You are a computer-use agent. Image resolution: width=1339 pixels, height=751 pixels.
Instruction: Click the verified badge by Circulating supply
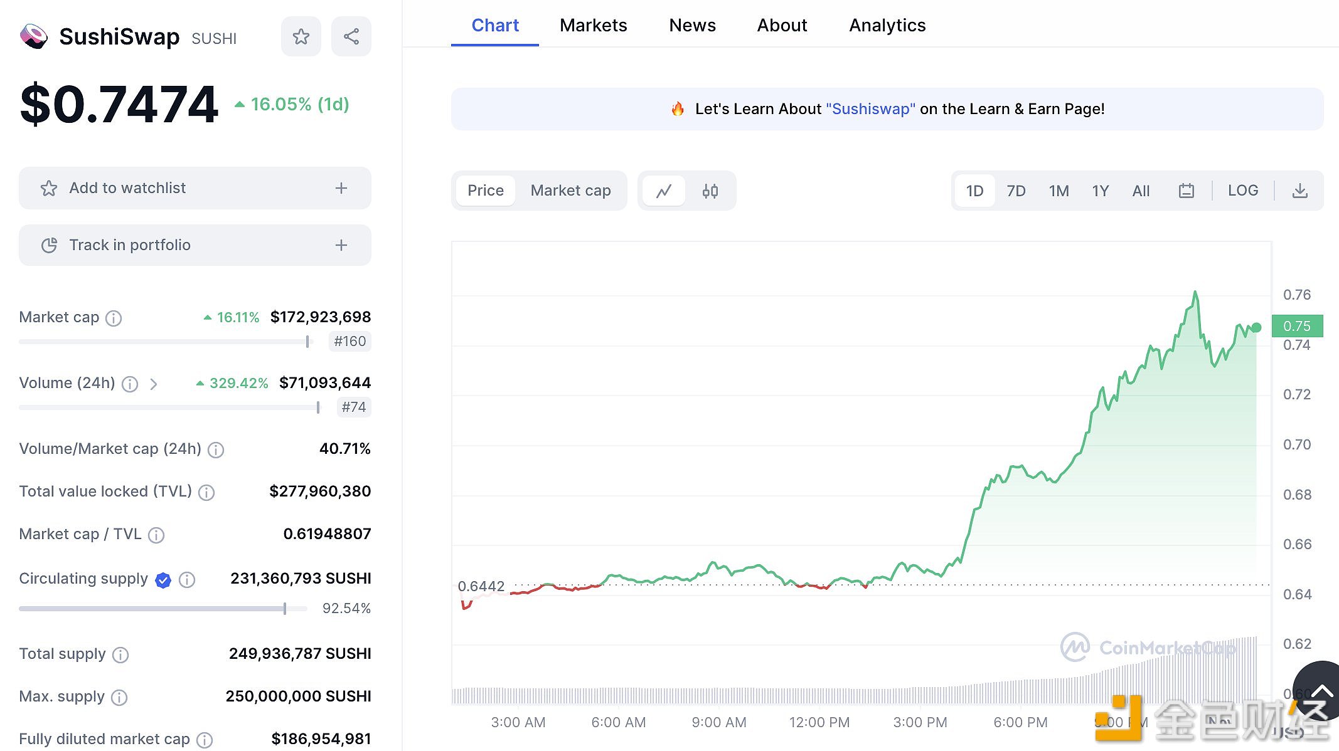pyautogui.click(x=163, y=580)
